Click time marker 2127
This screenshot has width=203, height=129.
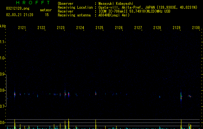138,28
